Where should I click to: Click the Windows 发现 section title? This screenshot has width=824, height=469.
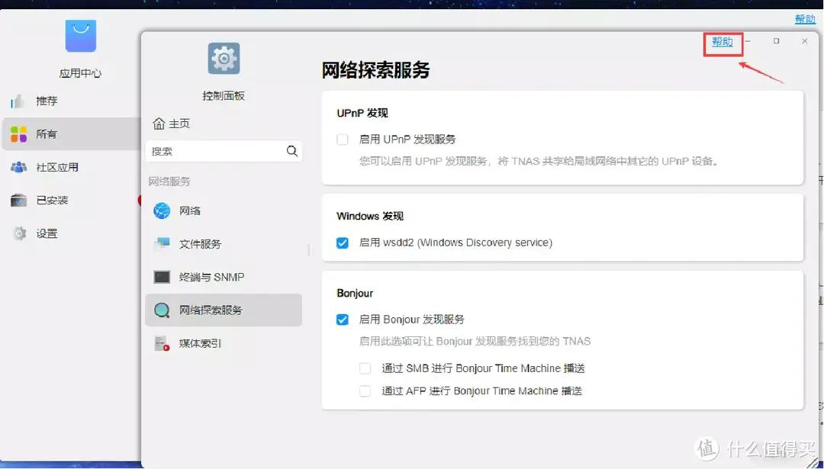pyautogui.click(x=370, y=216)
